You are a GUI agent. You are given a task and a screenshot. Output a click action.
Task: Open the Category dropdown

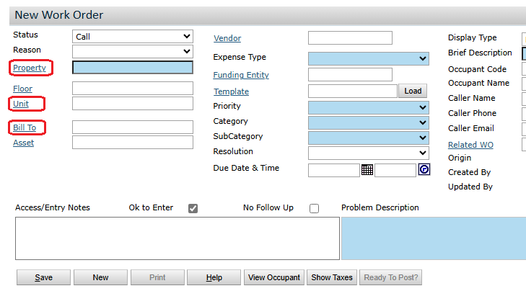pos(368,122)
